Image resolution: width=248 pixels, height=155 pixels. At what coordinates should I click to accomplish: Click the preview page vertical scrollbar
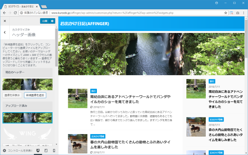246,39
